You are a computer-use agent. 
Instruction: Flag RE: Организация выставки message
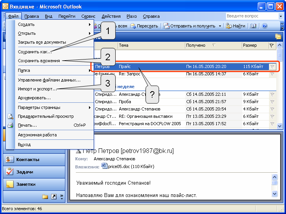click(272, 116)
